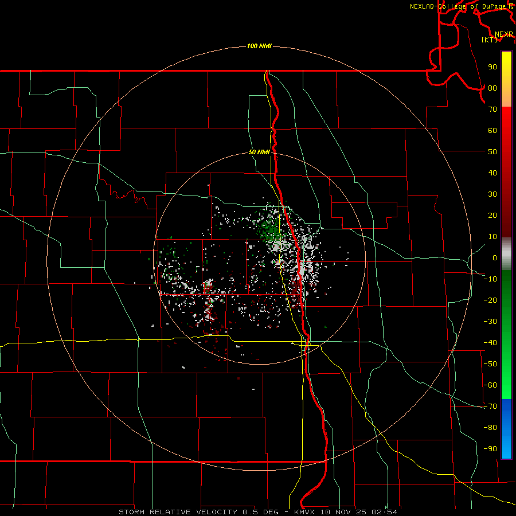The width and height of the screenshot is (516, 516).
Task: Click the bright green -60 segment of color bar
Action: pos(506,388)
